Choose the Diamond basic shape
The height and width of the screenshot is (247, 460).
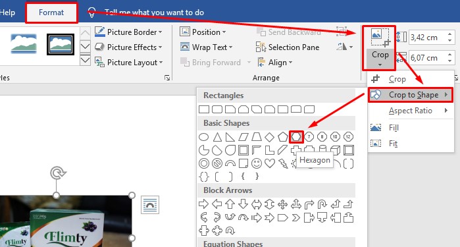269,137
